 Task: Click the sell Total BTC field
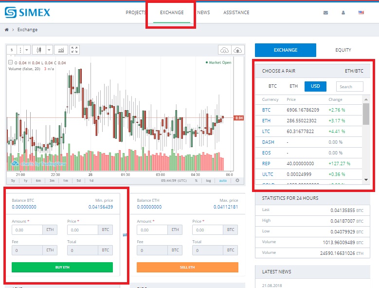coord(208,250)
